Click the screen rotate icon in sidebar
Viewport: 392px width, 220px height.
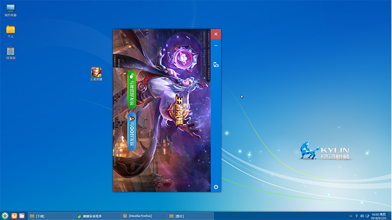[216, 65]
